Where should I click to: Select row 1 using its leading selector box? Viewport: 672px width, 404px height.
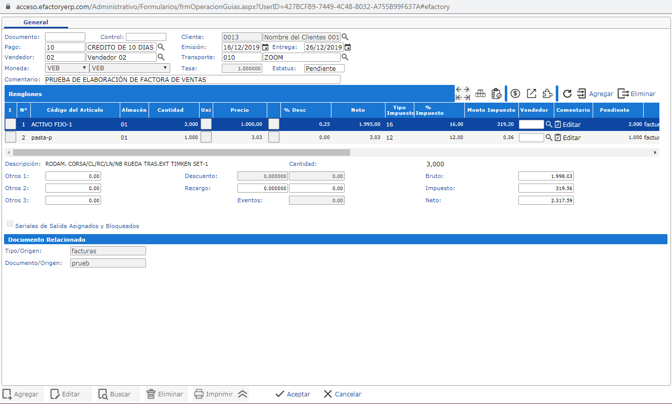tap(11, 124)
